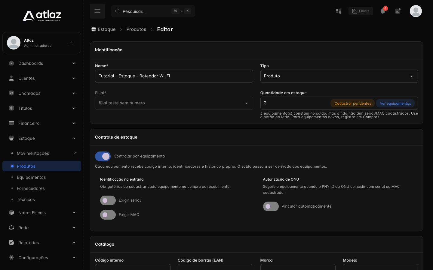Click the Windows logo icon in header
The width and height of the screenshot is (433, 270).
coord(339,11)
